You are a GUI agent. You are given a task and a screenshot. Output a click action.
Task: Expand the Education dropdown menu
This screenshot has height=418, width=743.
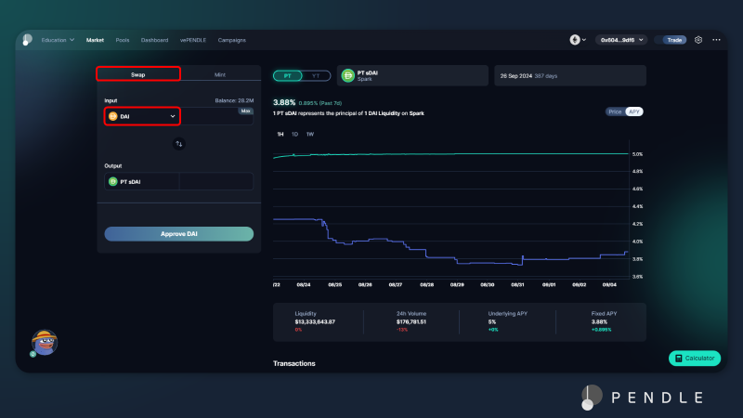click(58, 40)
